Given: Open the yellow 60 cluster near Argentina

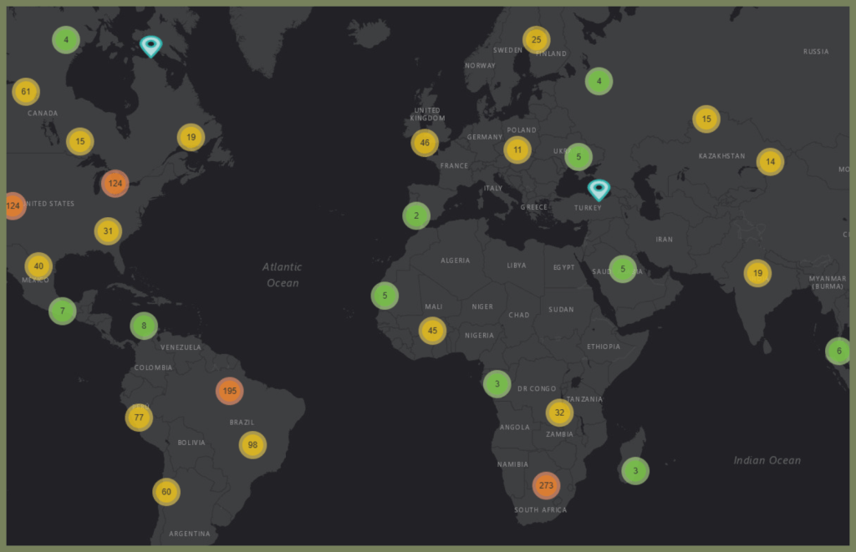Looking at the screenshot, I should click(x=166, y=492).
